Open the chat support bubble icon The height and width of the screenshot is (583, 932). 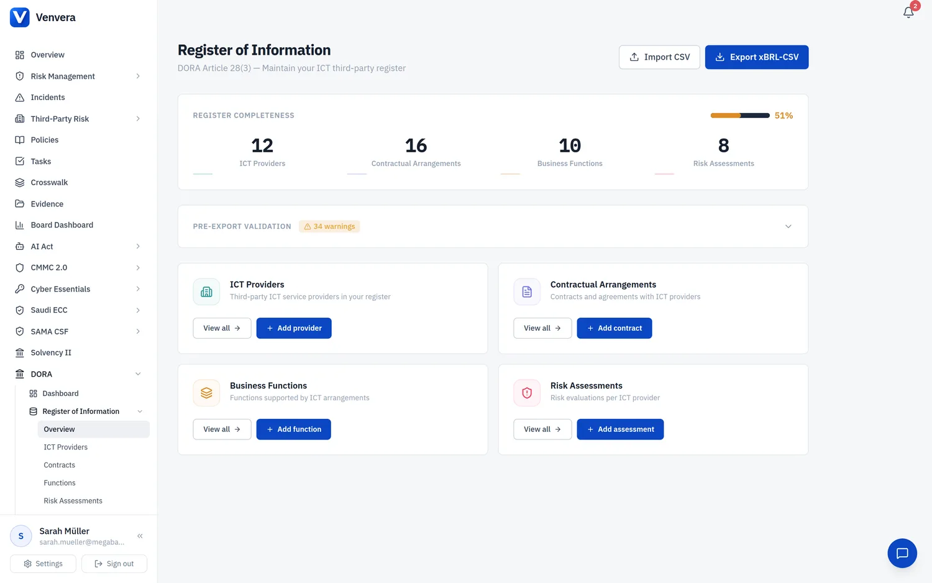(x=902, y=553)
